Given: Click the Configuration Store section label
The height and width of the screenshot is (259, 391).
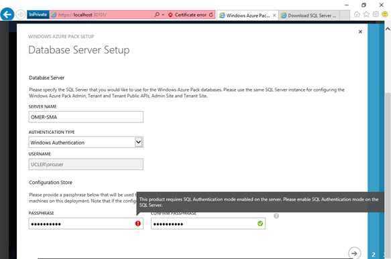Looking at the screenshot, I should tap(50, 182).
